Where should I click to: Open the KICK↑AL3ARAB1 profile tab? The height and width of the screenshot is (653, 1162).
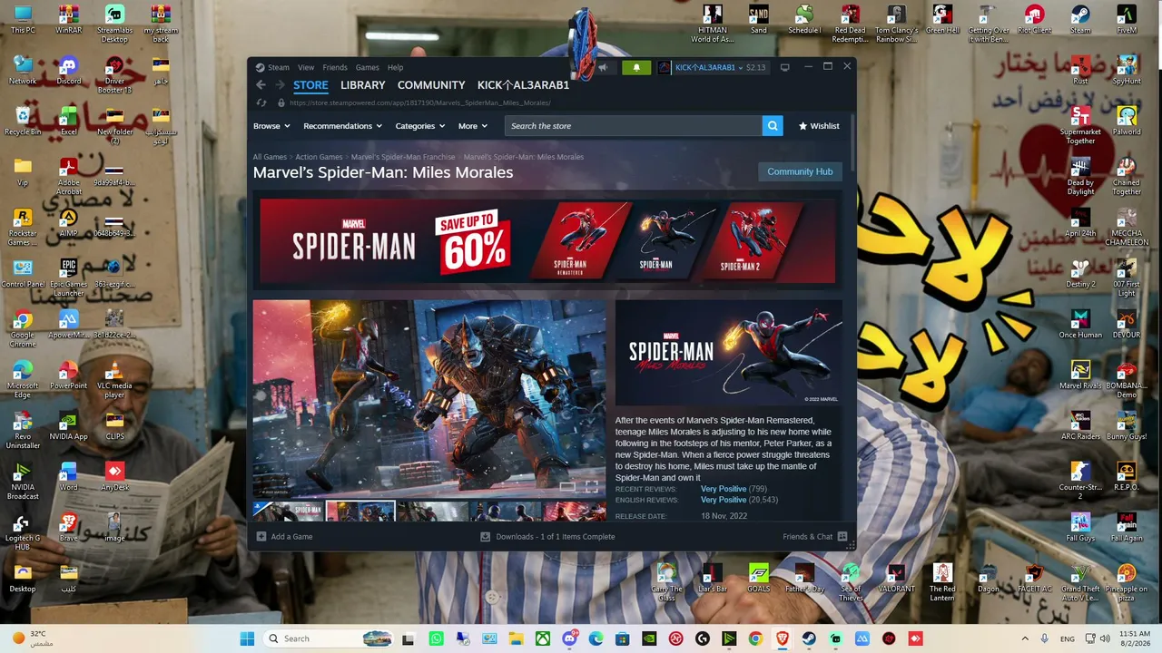[524, 85]
